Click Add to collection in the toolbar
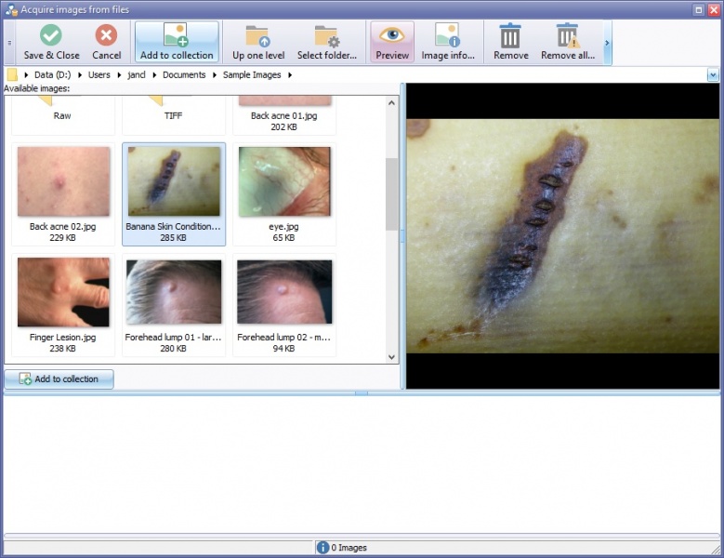The height and width of the screenshot is (558, 724). point(177,42)
